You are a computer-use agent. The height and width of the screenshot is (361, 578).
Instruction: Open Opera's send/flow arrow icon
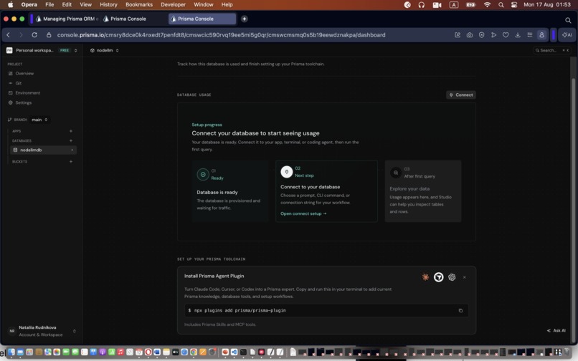[x=493, y=35]
